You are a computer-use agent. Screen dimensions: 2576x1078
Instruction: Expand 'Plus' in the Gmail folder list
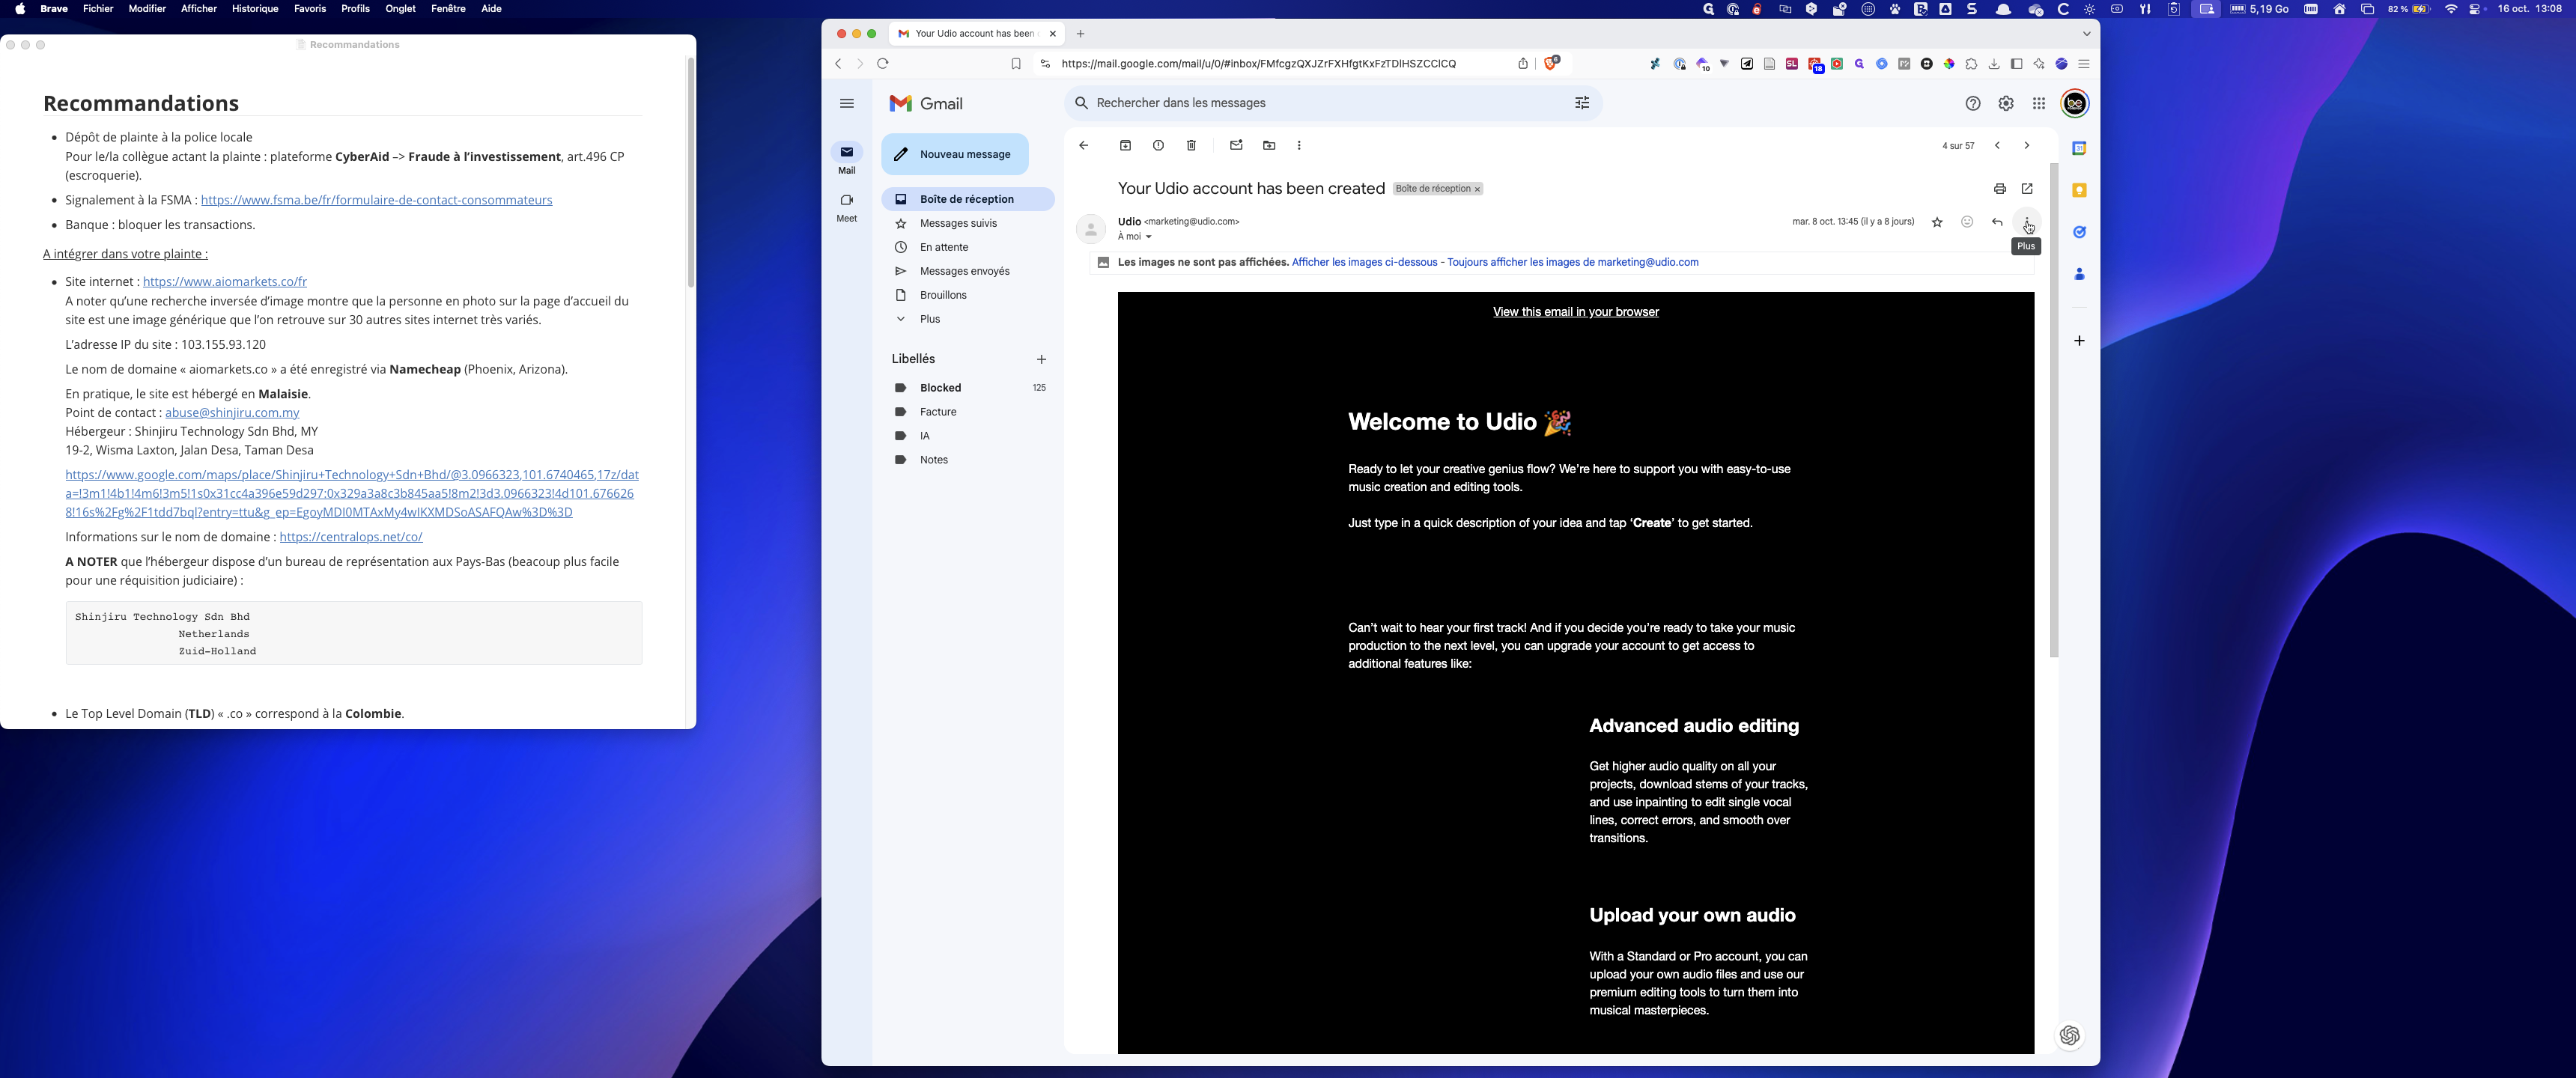pyautogui.click(x=968, y=319)
